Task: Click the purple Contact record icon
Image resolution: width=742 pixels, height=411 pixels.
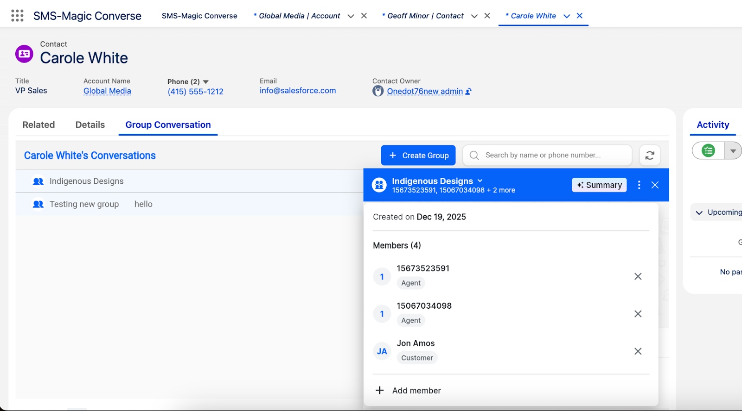Action: [x=24, y=54]
